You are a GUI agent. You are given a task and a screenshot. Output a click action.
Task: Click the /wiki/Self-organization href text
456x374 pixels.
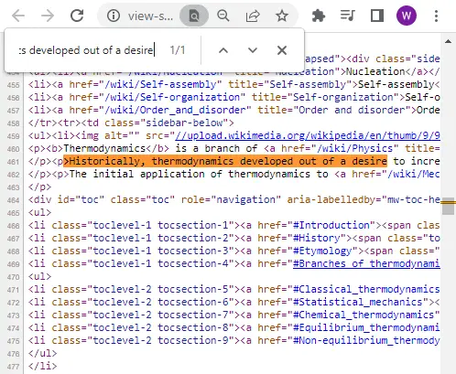[172, 97]
